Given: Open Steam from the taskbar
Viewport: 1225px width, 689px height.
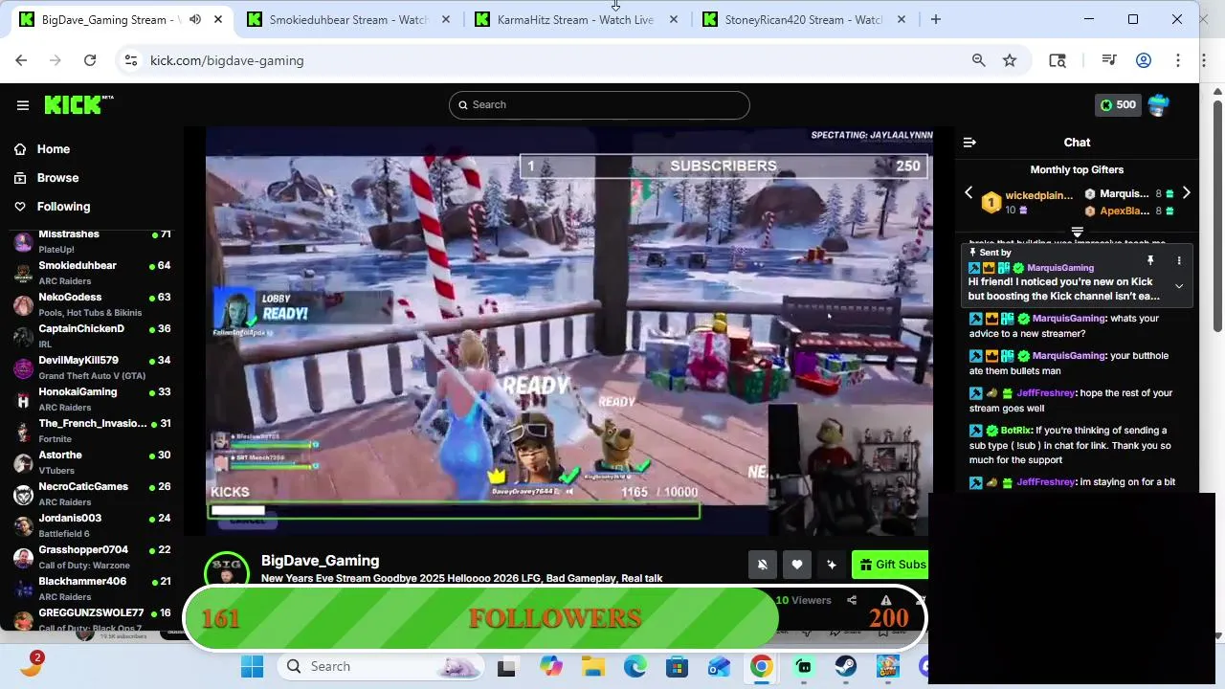Looking at the screenshot, I should [846, 667].
